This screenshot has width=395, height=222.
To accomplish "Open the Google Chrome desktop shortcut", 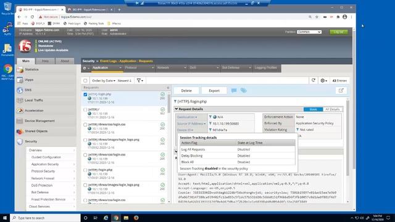I will (x=7, y=72).
